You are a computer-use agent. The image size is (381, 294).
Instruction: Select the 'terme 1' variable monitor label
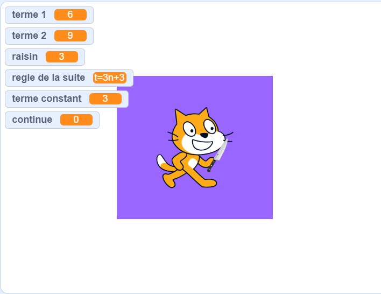click(x=29, y=15)
